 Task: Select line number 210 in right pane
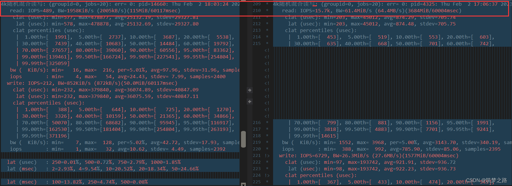click(257, 10)
